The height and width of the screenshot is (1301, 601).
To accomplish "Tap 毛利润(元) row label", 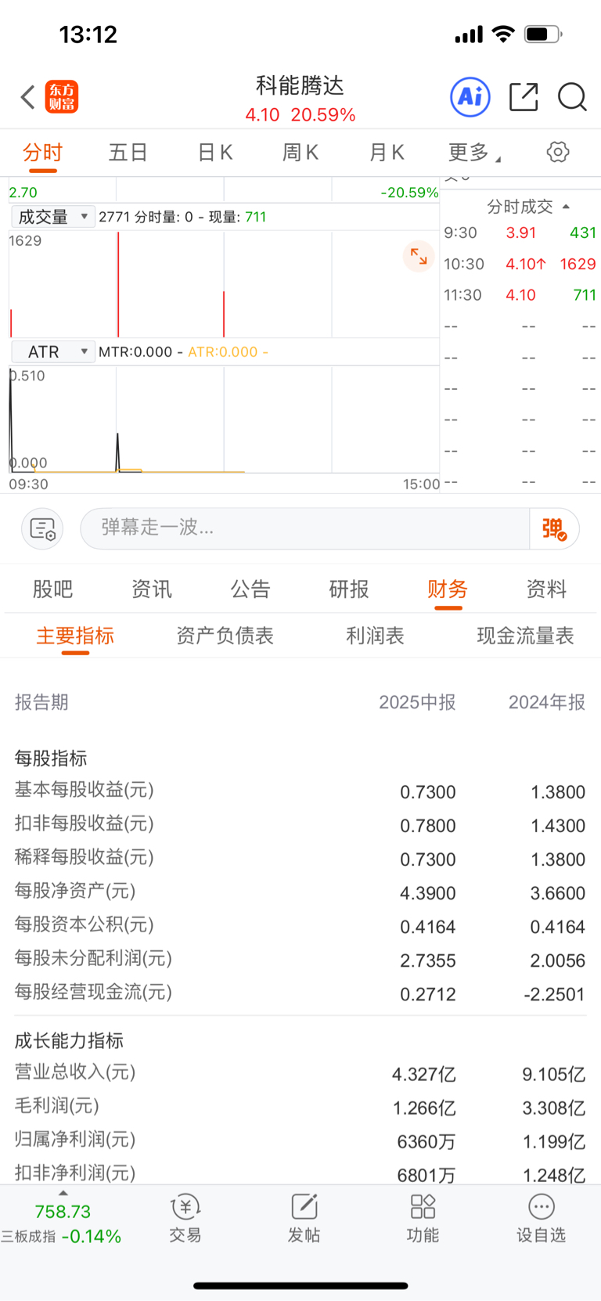I will click(x=57, y=1106).
